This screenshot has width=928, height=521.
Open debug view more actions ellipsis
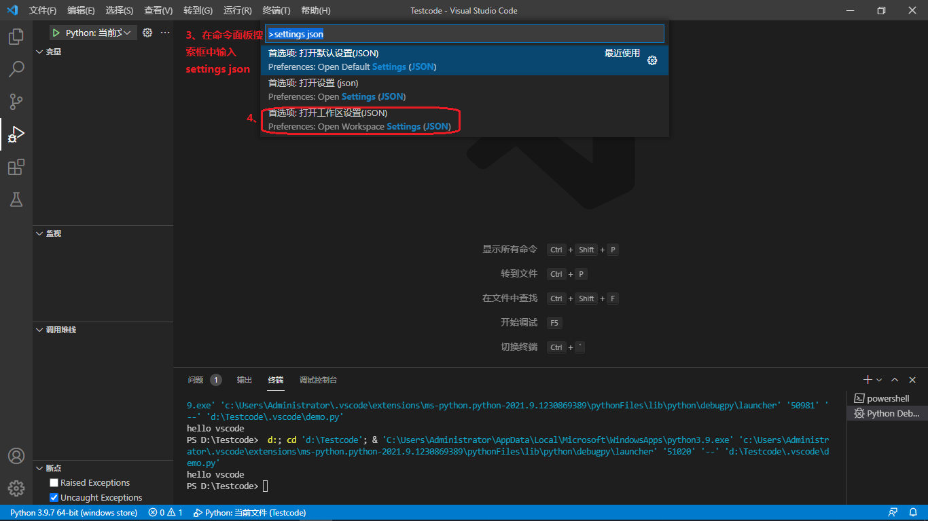[x=165, y=33]
